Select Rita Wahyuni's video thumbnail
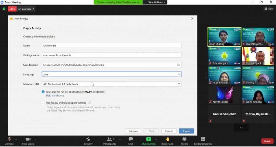 click(225, 56)
